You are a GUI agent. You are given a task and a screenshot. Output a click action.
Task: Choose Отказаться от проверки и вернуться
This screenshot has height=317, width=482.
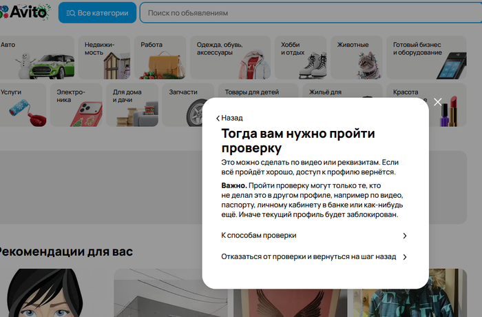(x=314, y=257)
